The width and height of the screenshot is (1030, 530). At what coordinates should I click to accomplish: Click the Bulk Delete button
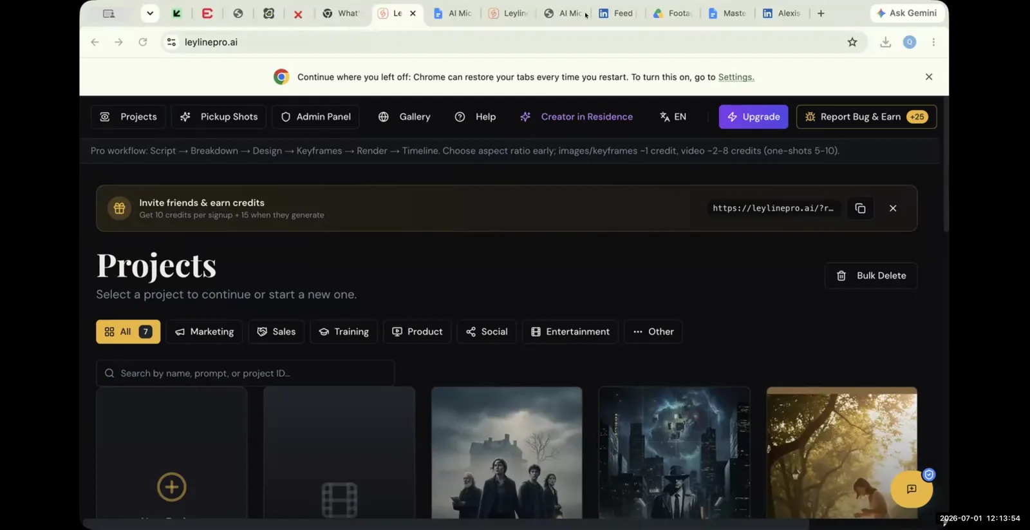tap(871, 276)
